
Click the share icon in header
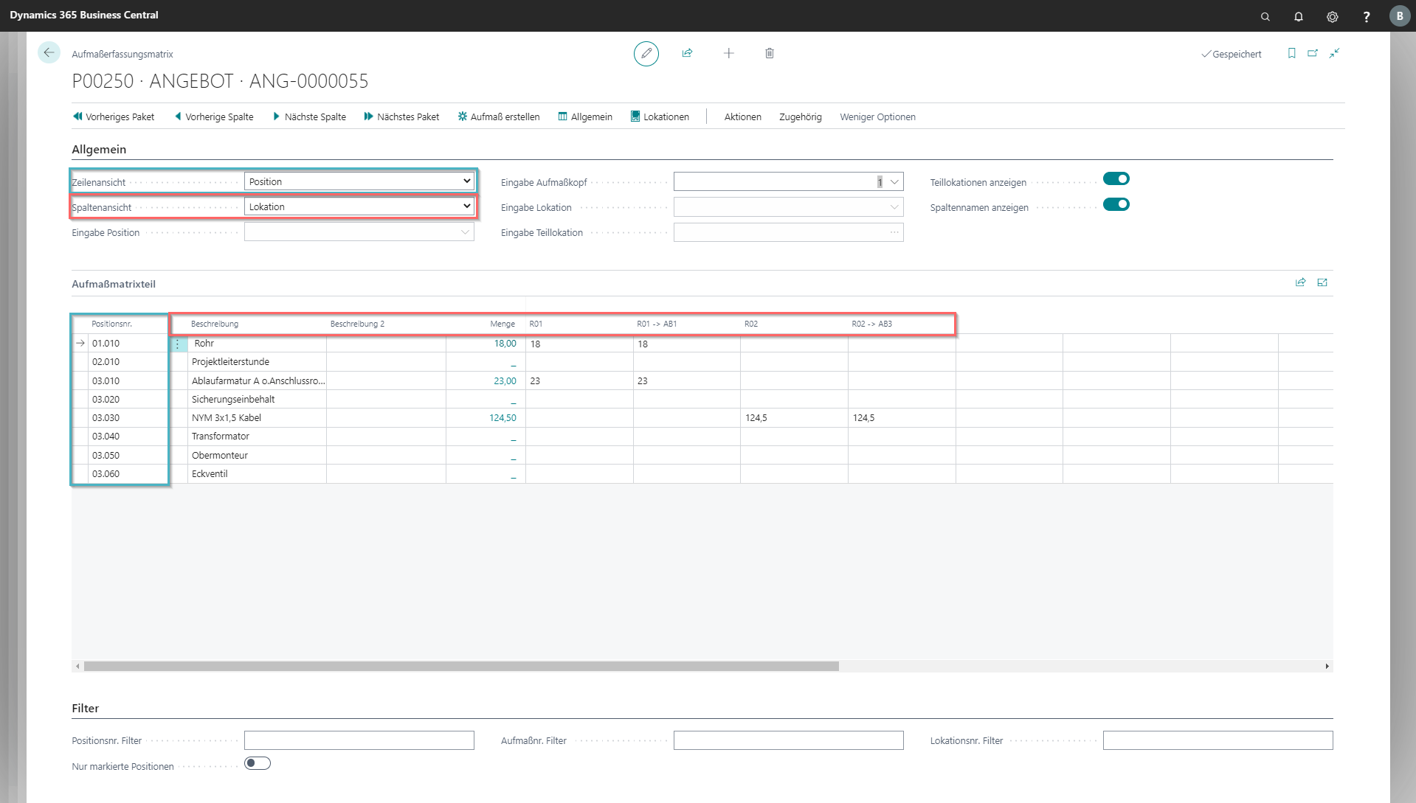click(x=687, y=53)
